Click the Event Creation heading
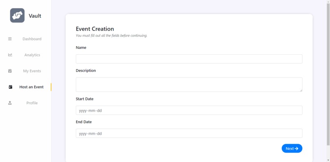 (95, 29)
